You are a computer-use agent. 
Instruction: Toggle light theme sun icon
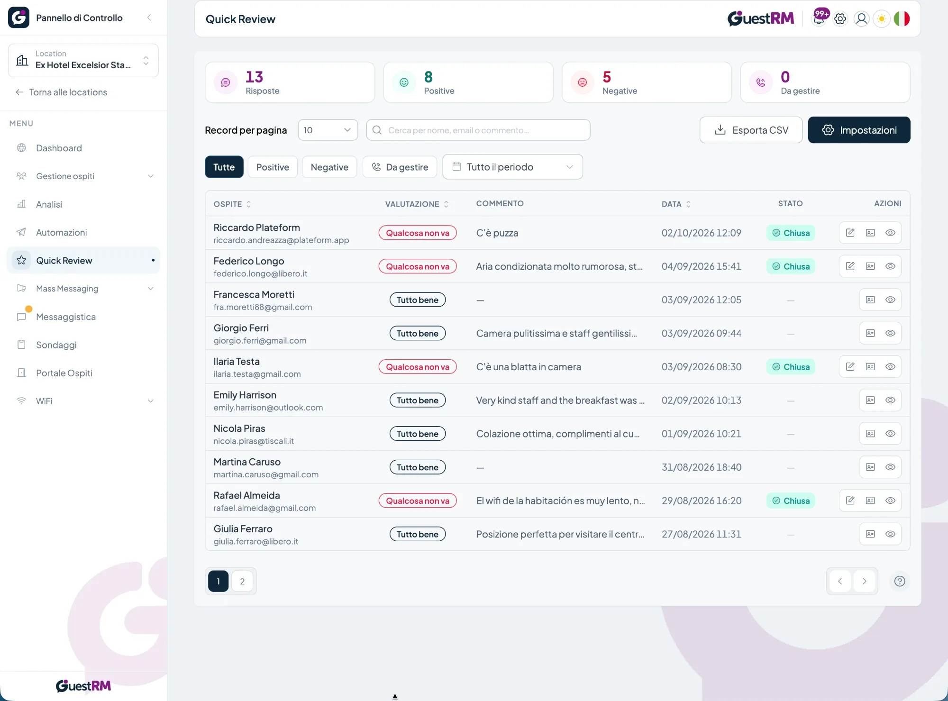click(882, 18)
